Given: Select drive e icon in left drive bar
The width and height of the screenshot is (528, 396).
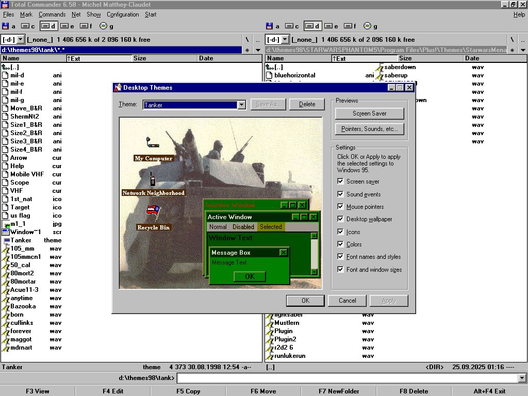Looking at the screenshot, I should [64, 26].
